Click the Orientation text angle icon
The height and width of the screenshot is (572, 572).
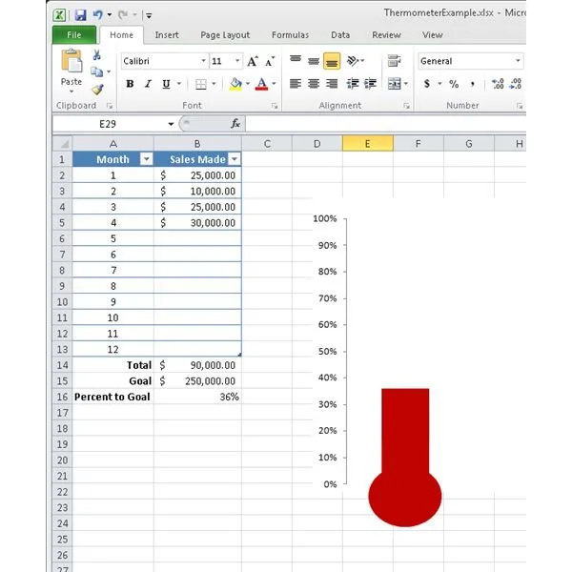[353, 61]
